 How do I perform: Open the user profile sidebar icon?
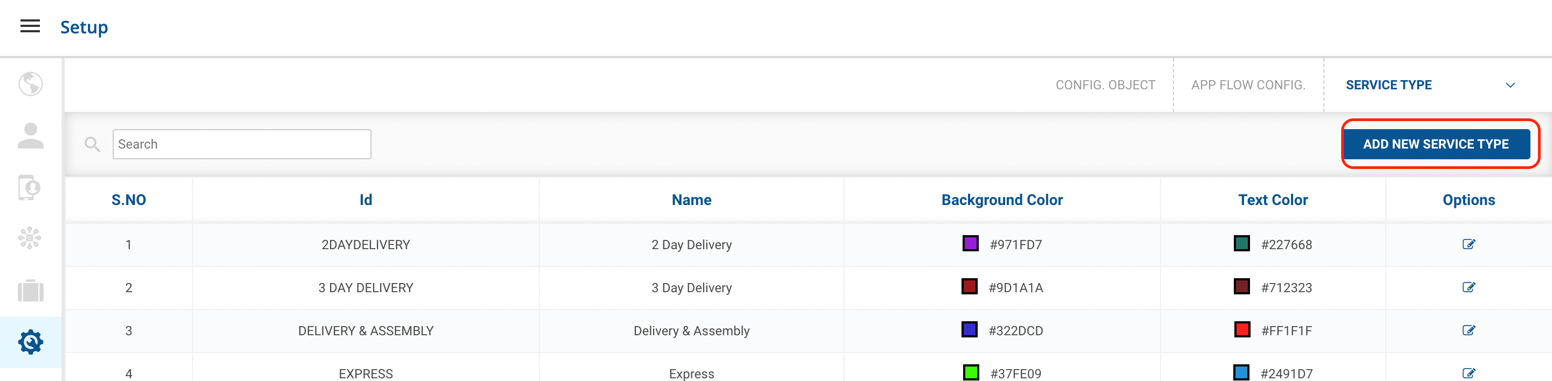point(30,136)
